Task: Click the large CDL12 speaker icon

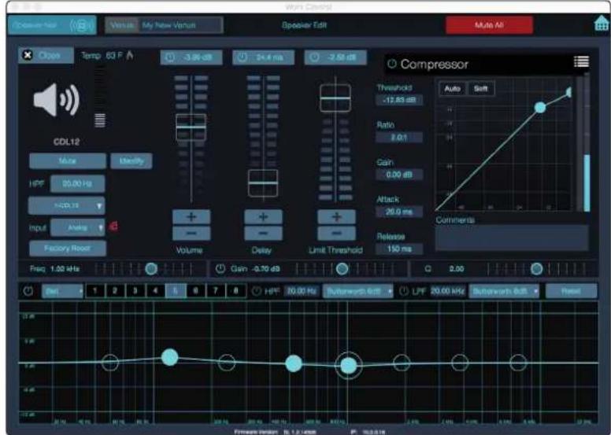Action: [57, 100]
